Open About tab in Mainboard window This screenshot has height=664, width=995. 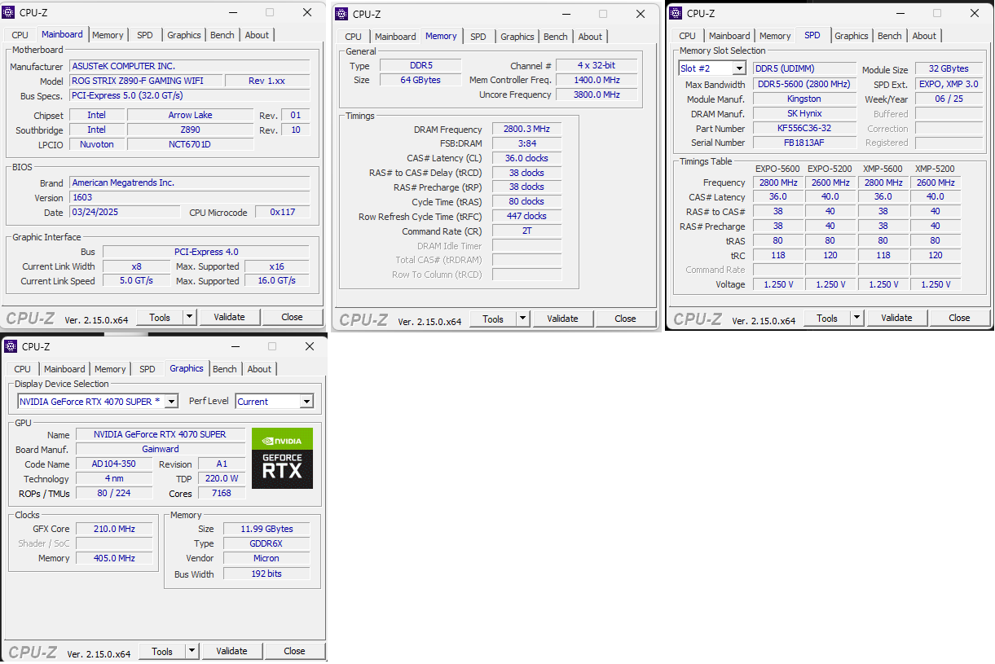coord(257,35)
